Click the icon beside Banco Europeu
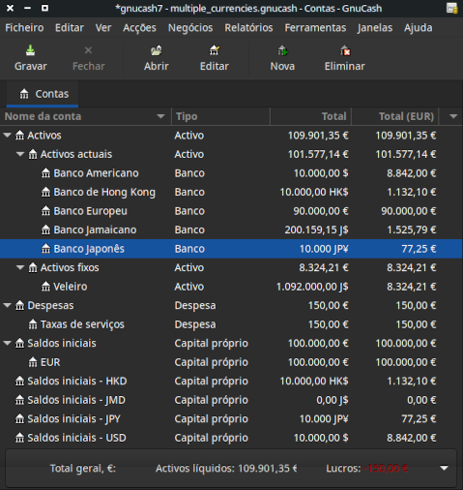This screenshot has width=463, height=490. [45, 211]
